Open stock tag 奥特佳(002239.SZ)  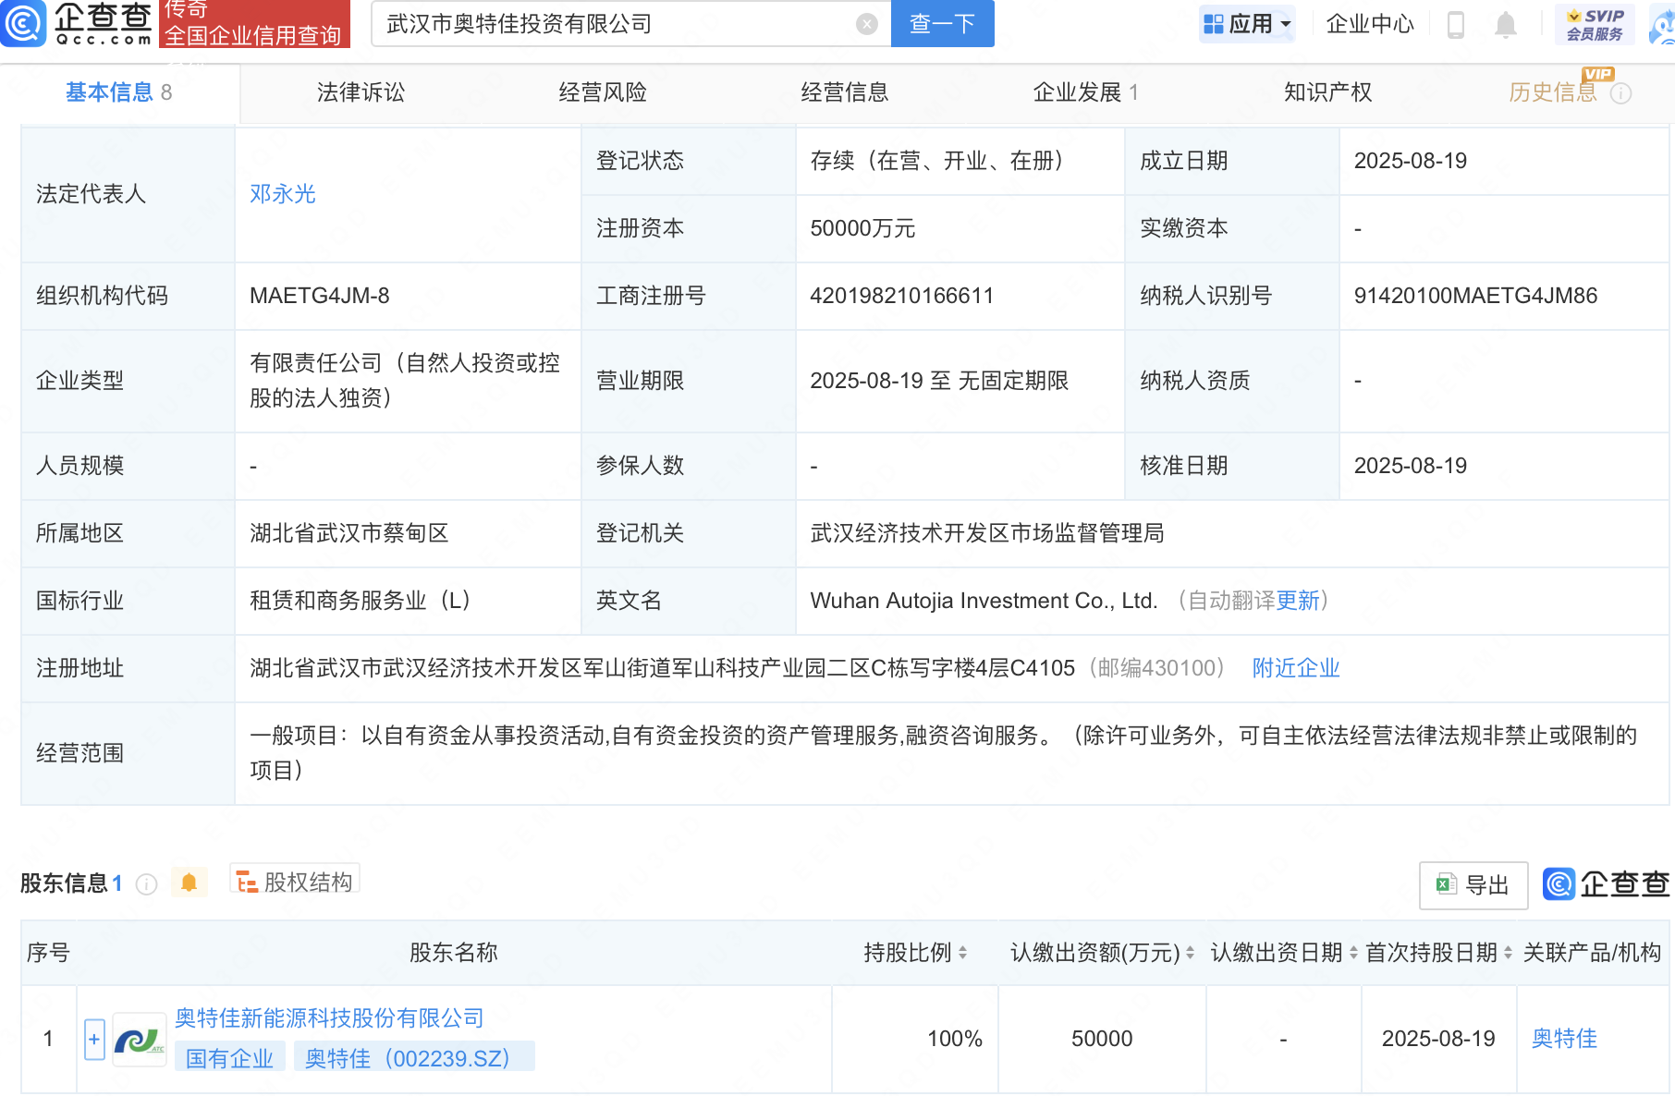coord(414,1058)
